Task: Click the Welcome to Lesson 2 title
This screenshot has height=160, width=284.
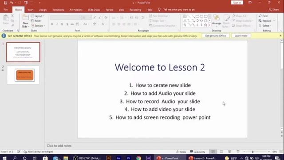Action: pyautogui.click(x=160, y=67)
